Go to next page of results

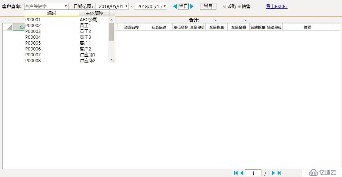click(274, 173)
